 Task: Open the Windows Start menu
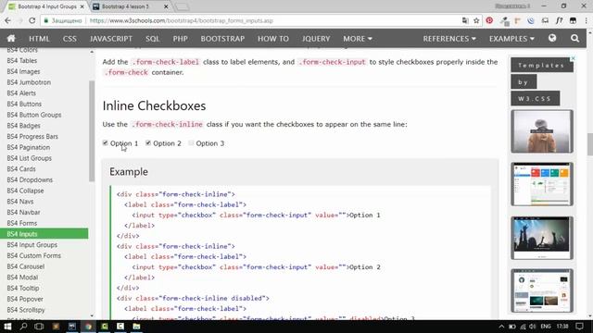point(7,327)
